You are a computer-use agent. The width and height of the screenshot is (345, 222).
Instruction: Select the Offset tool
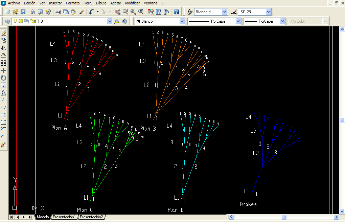click(3, 56)
